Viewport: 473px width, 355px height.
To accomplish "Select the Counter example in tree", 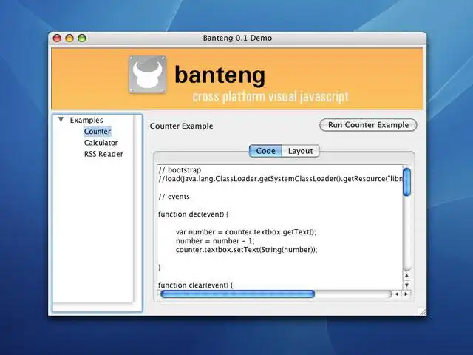I will tap(98, 132).
